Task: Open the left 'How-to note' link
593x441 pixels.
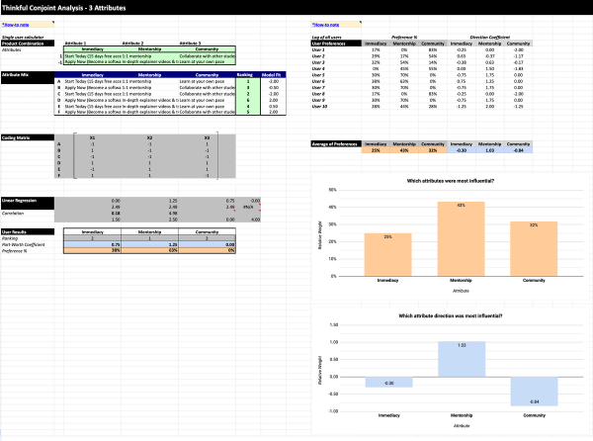Action: coord(16,25)
